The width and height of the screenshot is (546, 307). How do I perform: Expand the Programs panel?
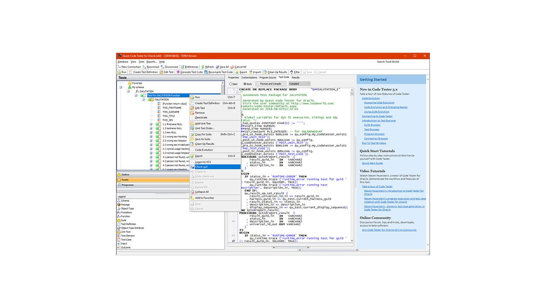point(128,185)
